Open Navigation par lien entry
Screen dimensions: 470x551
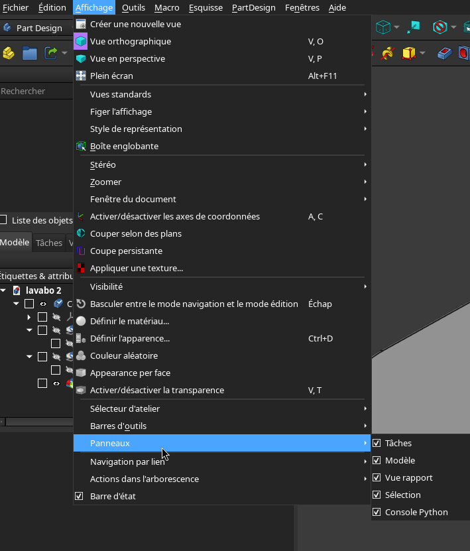click(x=222, y=461)
